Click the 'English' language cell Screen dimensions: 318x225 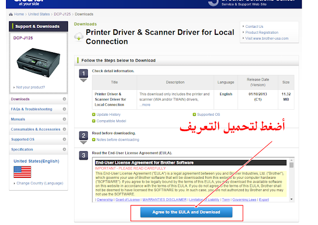(226, 99)
